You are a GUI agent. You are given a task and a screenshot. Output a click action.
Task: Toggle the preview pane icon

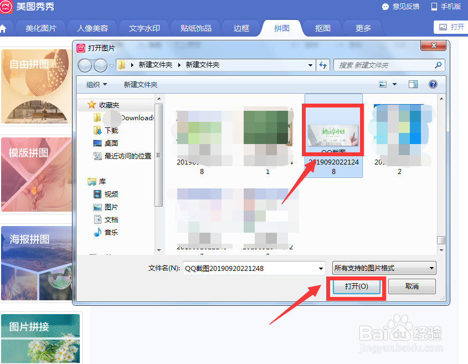click(x=412, y=84)
